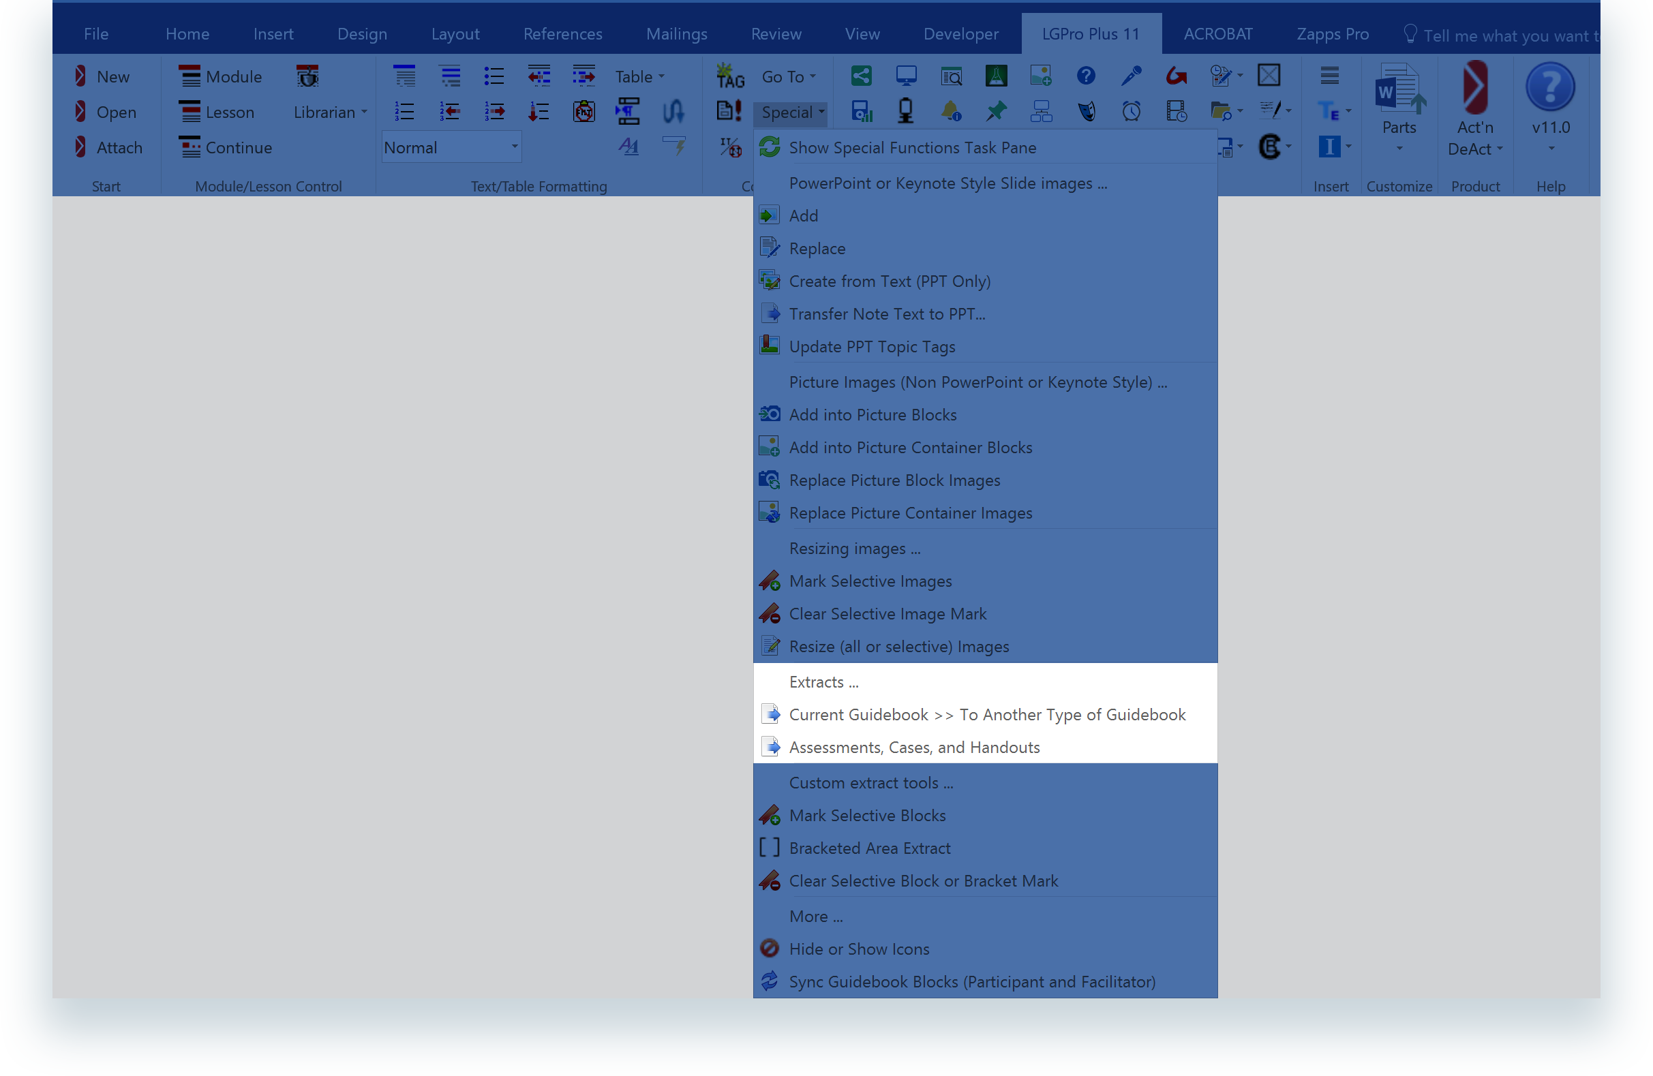This screenshot has width=1653, height=1076.
Task: Open the Go To dropdown
Action: pos(788,76)
